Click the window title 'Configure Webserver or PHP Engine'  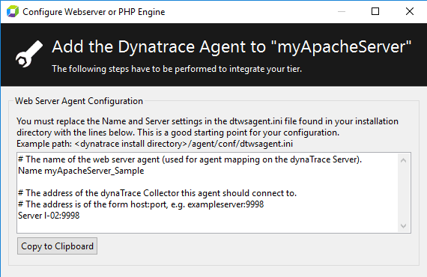[94, 12]
